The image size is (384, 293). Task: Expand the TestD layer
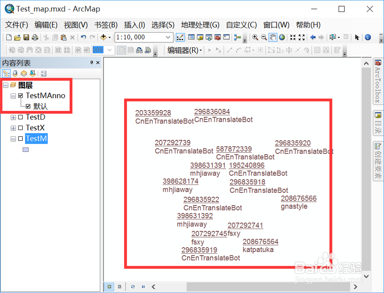click(x=13, y=117)
